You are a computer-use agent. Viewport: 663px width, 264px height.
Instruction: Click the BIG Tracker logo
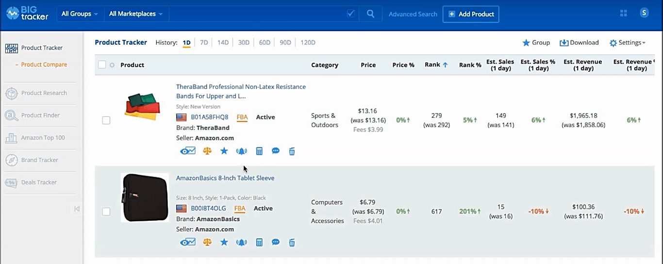(x=27, y=14)
